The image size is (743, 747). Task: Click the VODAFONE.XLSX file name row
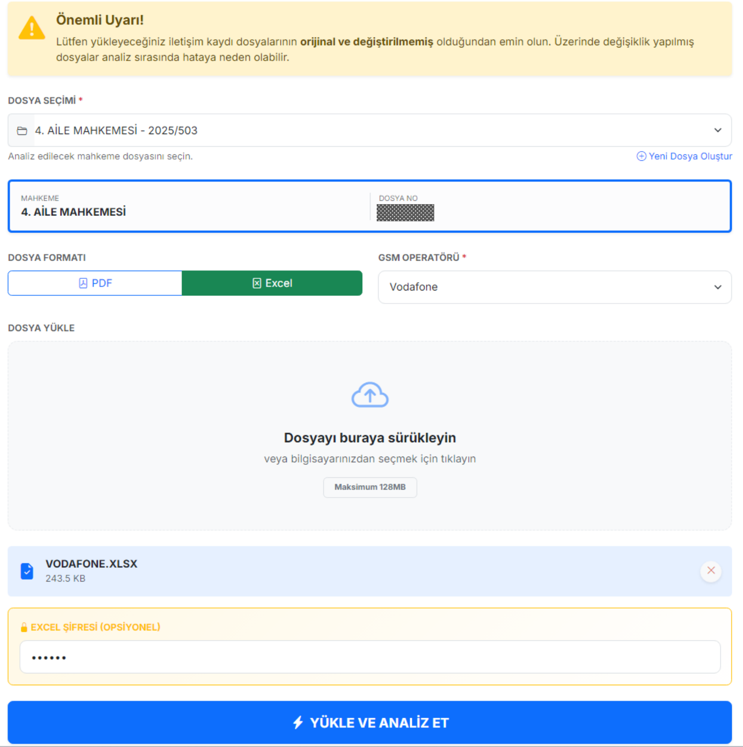coord(316,571)
